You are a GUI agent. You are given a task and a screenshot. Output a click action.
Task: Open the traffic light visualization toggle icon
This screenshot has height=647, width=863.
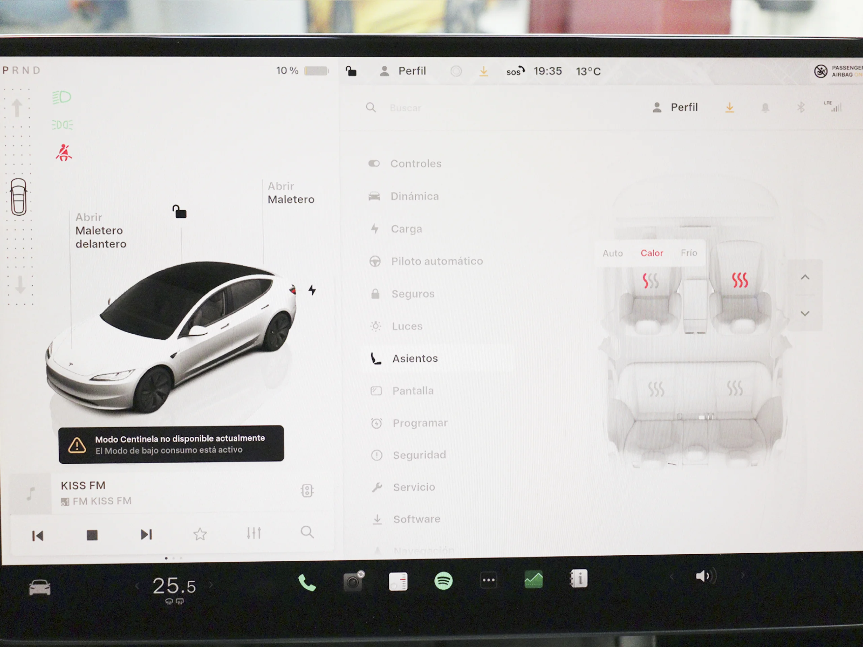[x=307, y=491]
